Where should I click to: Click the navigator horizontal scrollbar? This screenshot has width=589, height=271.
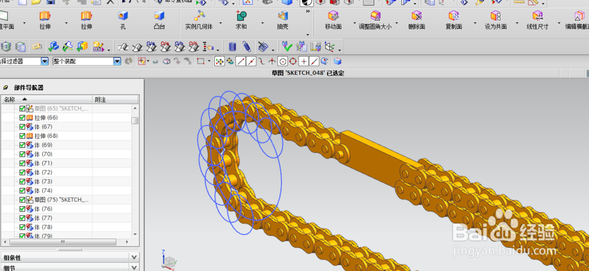[63, 242]
